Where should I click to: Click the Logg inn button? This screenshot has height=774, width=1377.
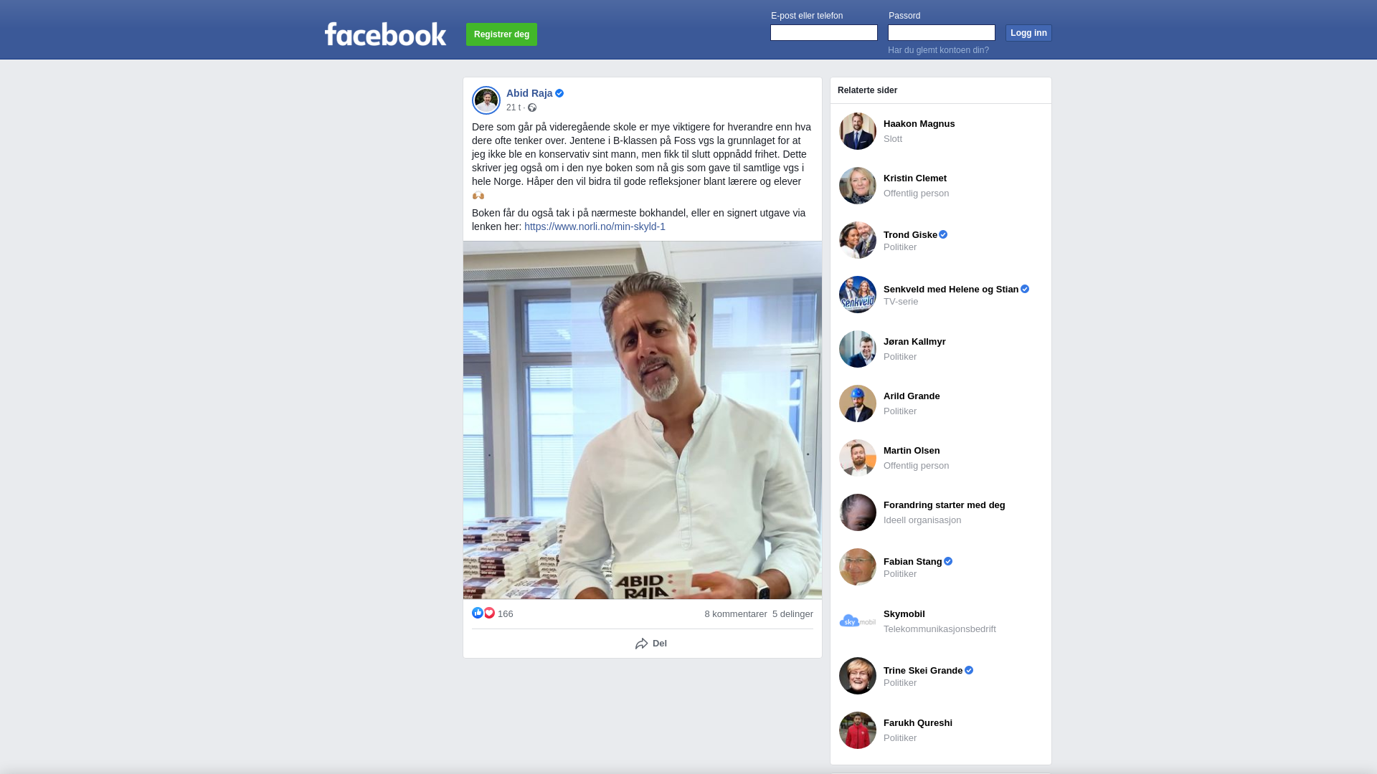(x=1028, y=33)
